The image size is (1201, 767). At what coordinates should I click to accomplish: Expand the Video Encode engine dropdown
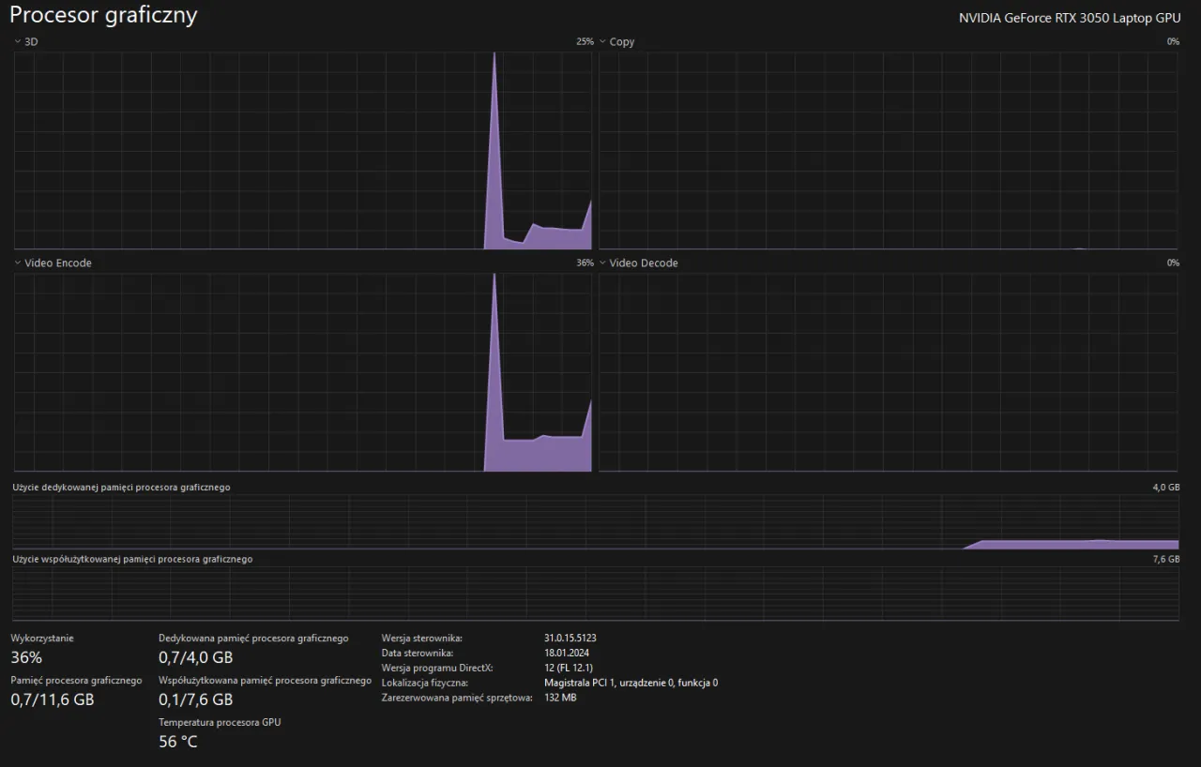coord(53,263)
